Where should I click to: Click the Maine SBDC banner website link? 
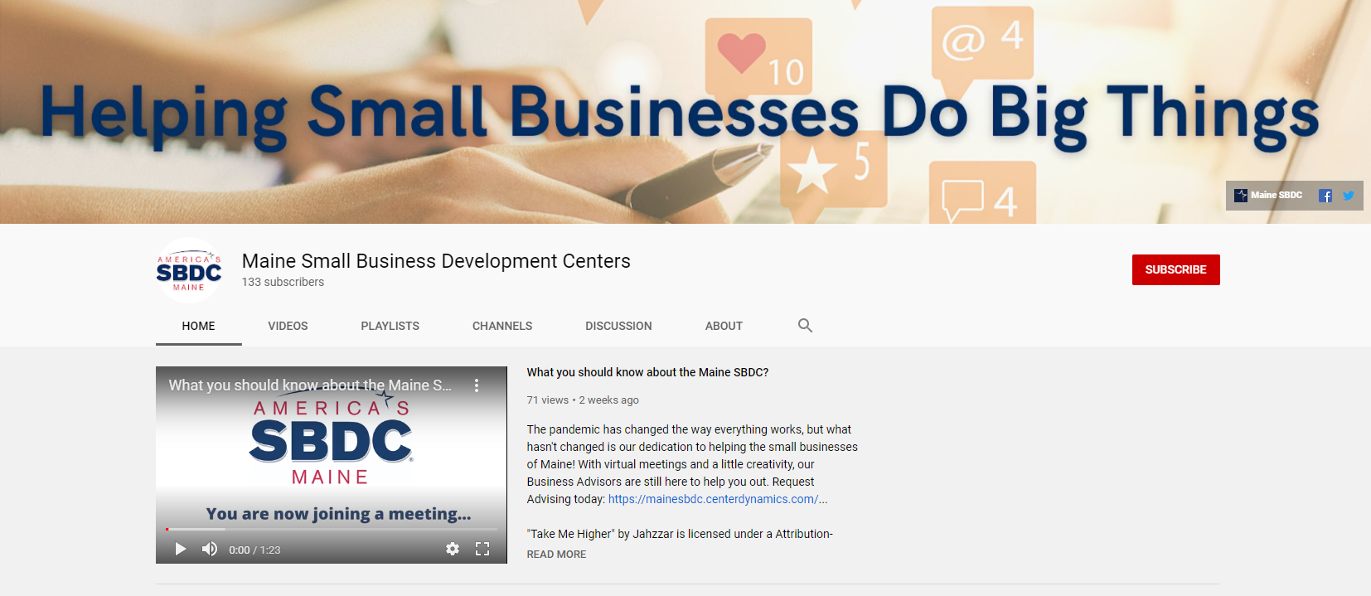pyautogui.click(x=1268, y=196)
